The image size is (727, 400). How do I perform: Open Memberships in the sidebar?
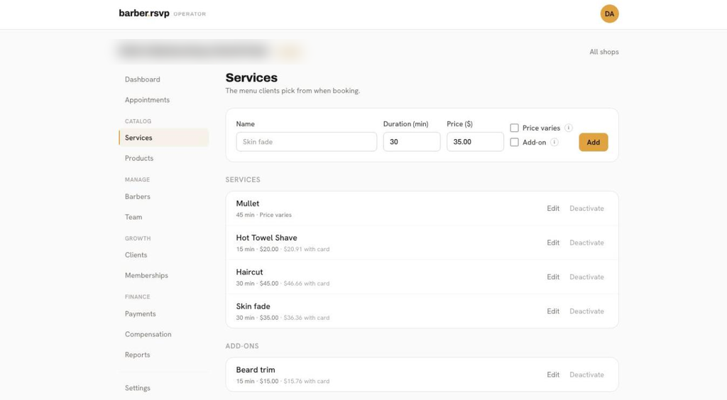146,275
